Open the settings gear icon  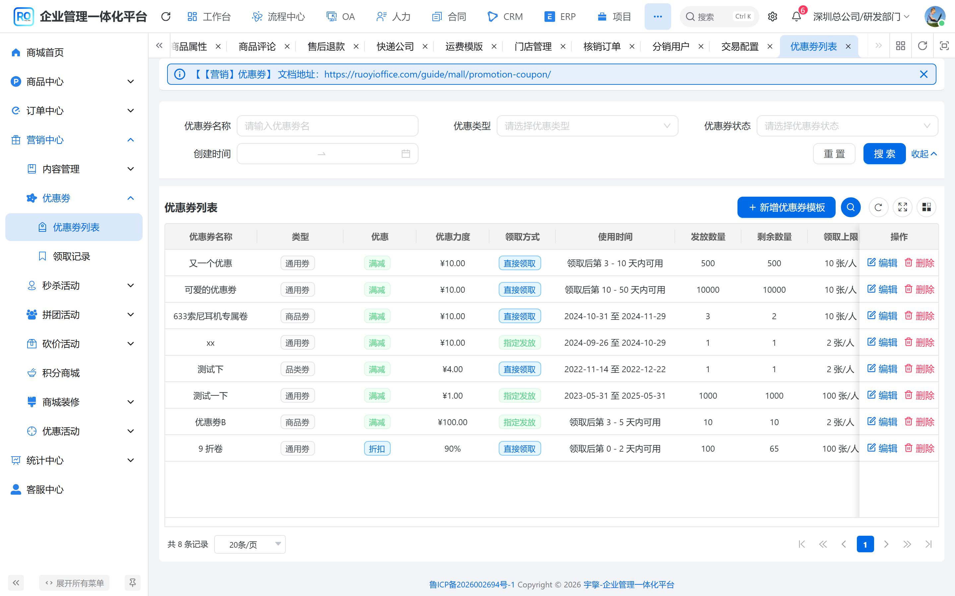pos(772,17)
